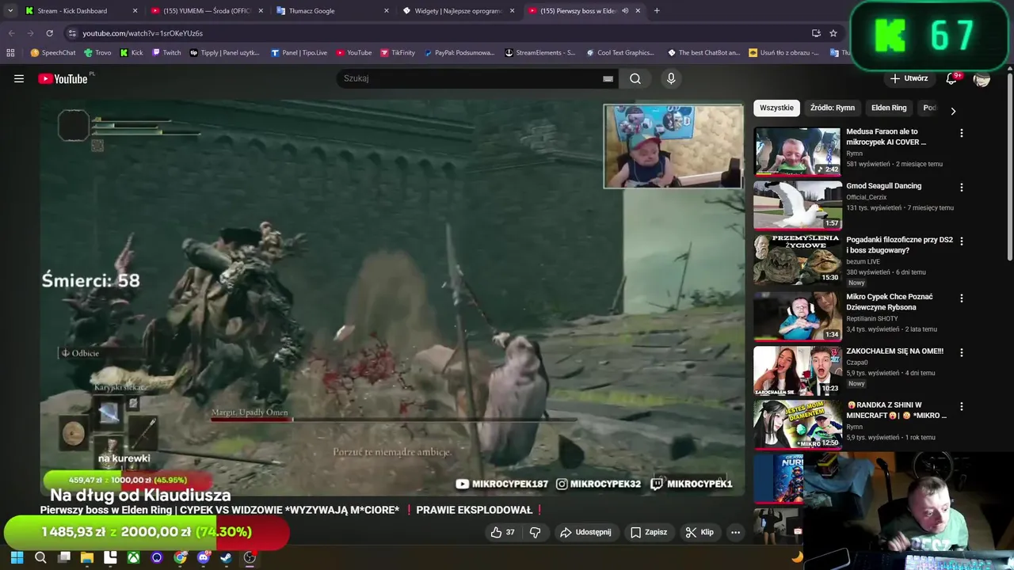Open options for RANDKA Z SHINI video
1014x570 pixels.
[962, 406]
